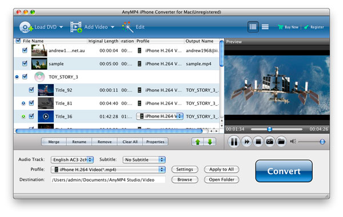Uncheck the Title_92 checkbox

pyautogui.click(x=31, y=90)
